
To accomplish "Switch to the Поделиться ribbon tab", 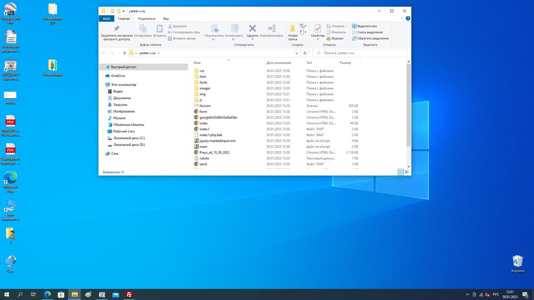I will pyautogui.click(x=146, y=19).
